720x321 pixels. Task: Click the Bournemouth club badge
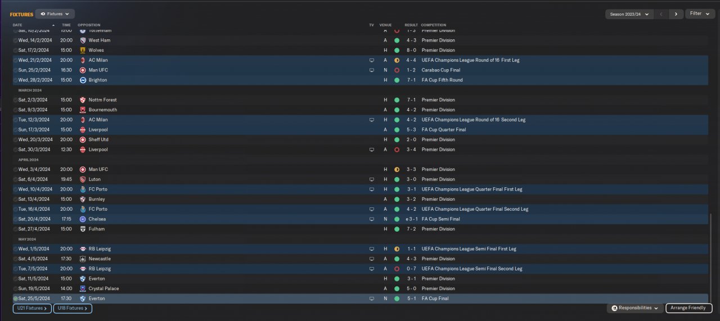83,110
